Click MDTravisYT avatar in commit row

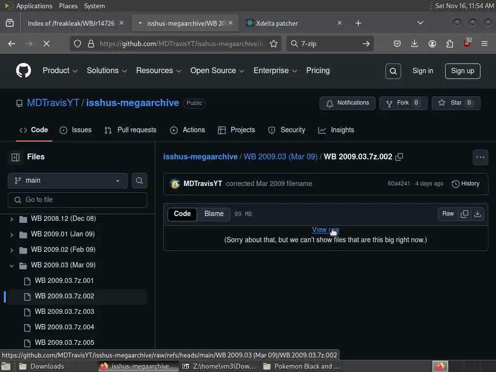[175, 184]
